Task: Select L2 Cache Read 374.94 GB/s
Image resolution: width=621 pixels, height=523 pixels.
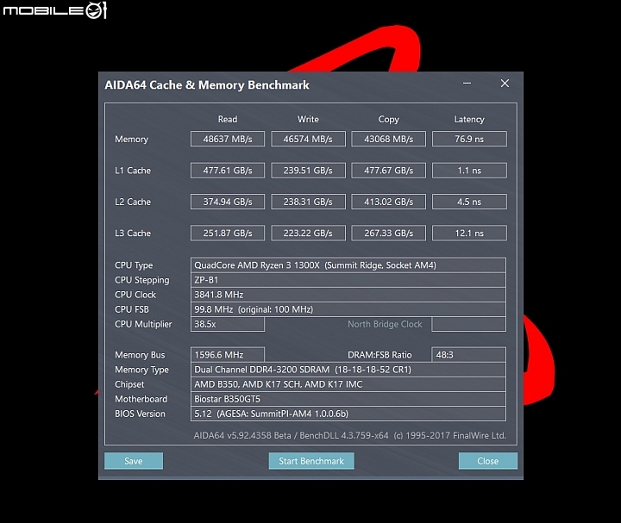Action: [x=228, y=202]
